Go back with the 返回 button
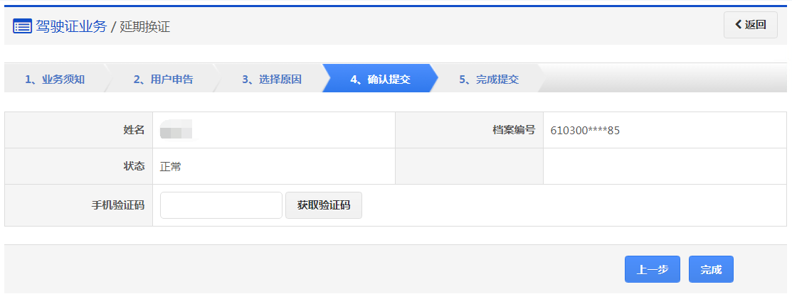 pyautogui.click(x=751, y=25)
